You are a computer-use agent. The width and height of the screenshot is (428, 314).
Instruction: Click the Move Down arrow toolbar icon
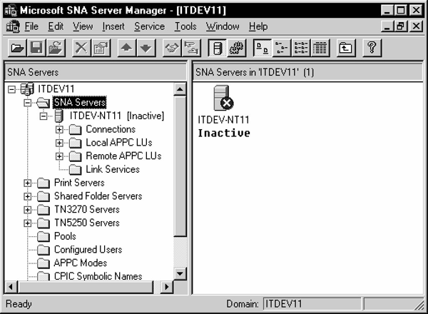[x=146, y=49]
